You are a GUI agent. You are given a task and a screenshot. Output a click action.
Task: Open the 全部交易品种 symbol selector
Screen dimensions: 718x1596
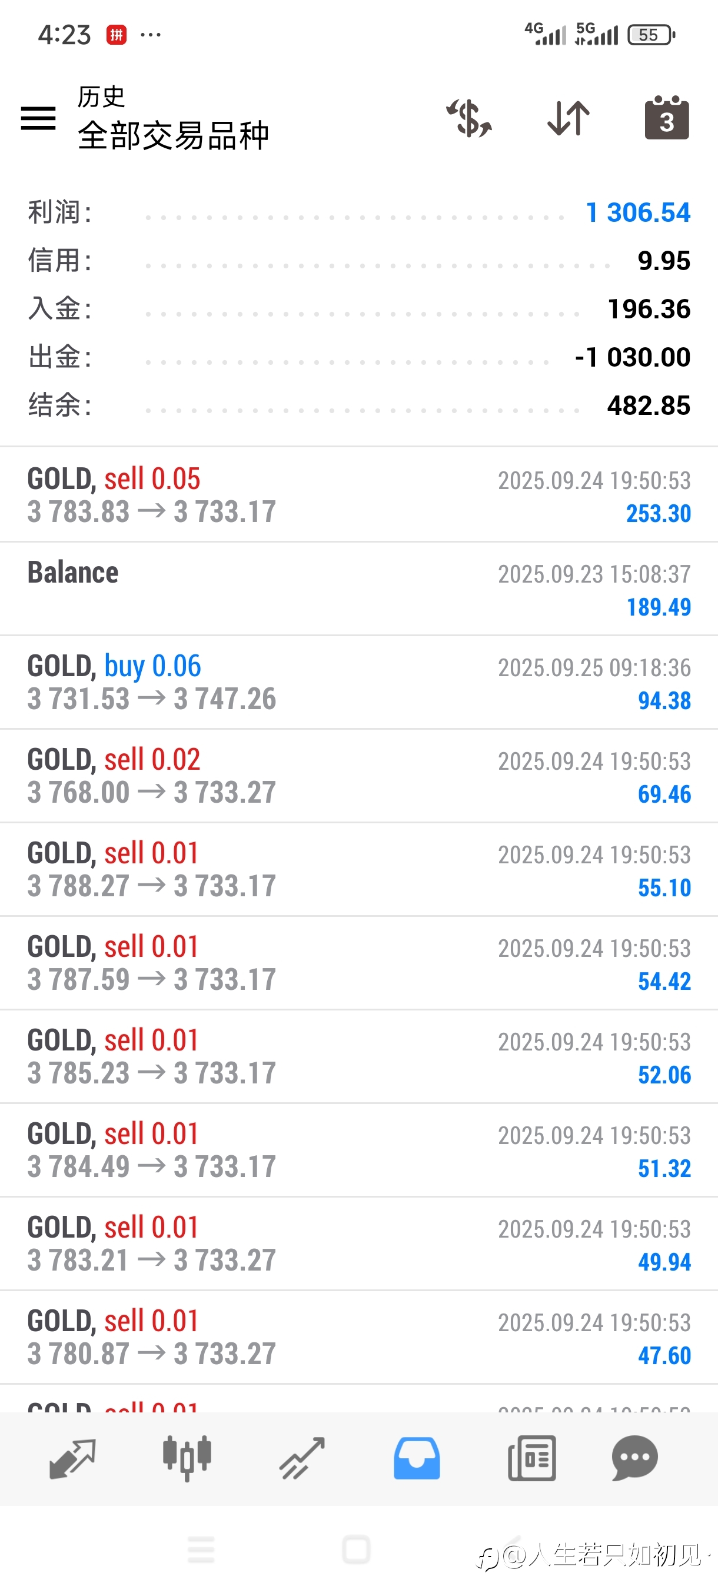pyautogui.click(x=174, y=135)
